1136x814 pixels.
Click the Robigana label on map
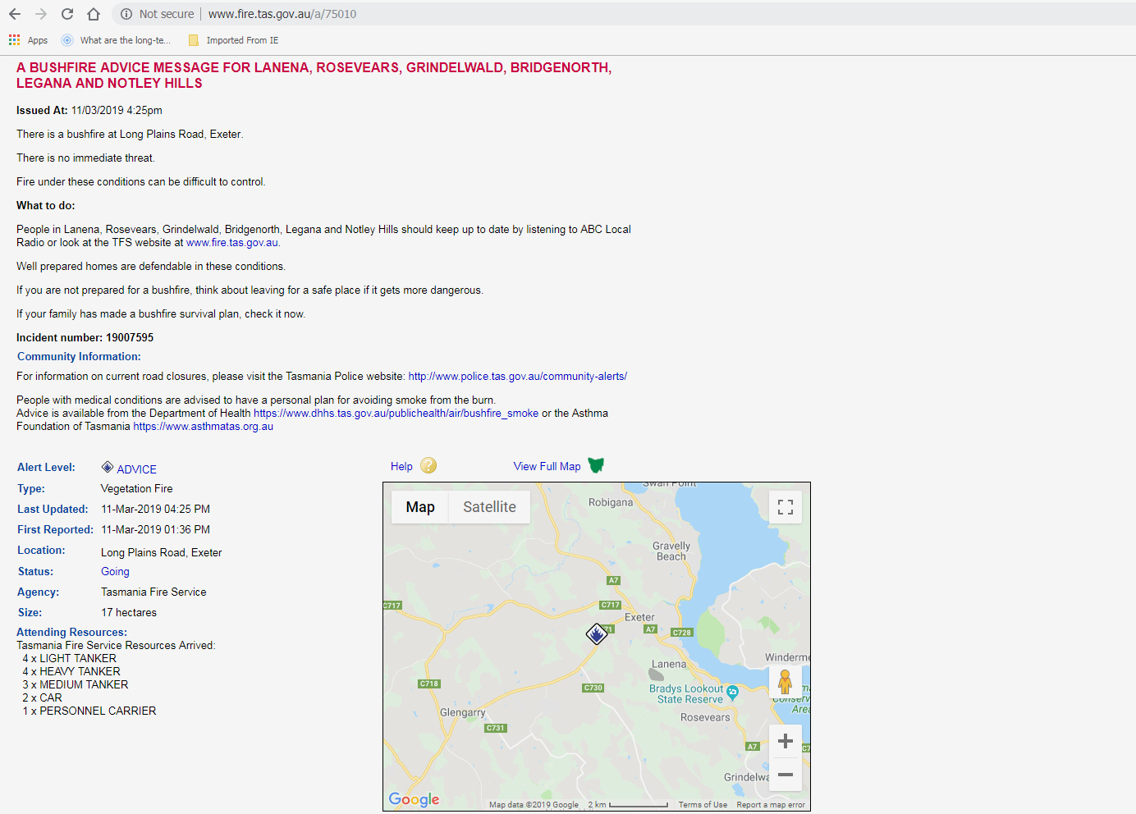pos(611,502)
